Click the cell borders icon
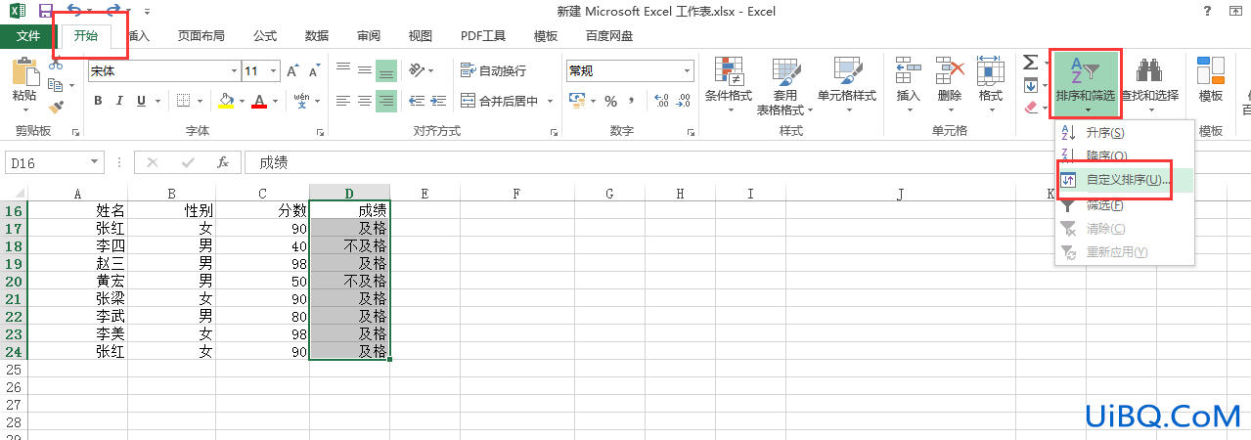This screenshot has height=440, width=1251. click(183, 101)
